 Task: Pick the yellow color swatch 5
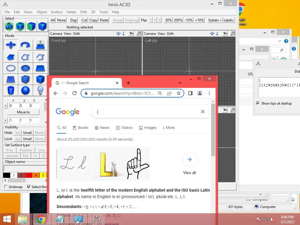click(x=43, y=175)
